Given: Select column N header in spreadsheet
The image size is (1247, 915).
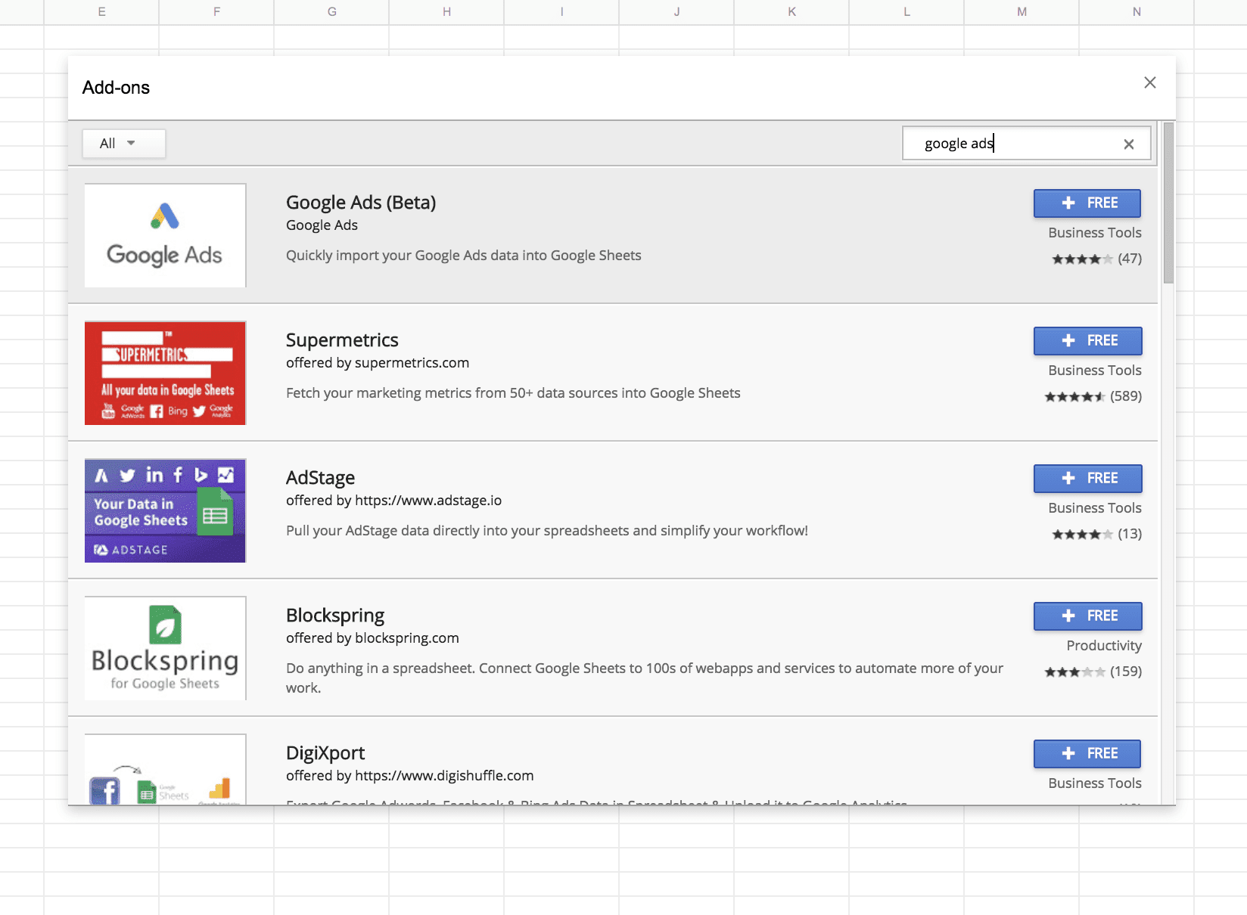Looking at the screenshot, I should [x=1137, y=12].
